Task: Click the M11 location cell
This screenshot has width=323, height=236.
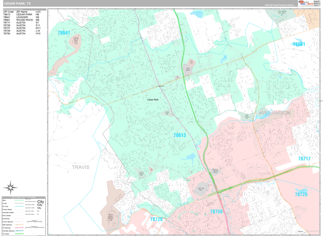Action: pyautogui.click(x=38, y=28)
